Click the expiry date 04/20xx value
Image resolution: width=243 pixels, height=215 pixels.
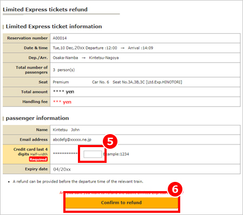(62, 169)
